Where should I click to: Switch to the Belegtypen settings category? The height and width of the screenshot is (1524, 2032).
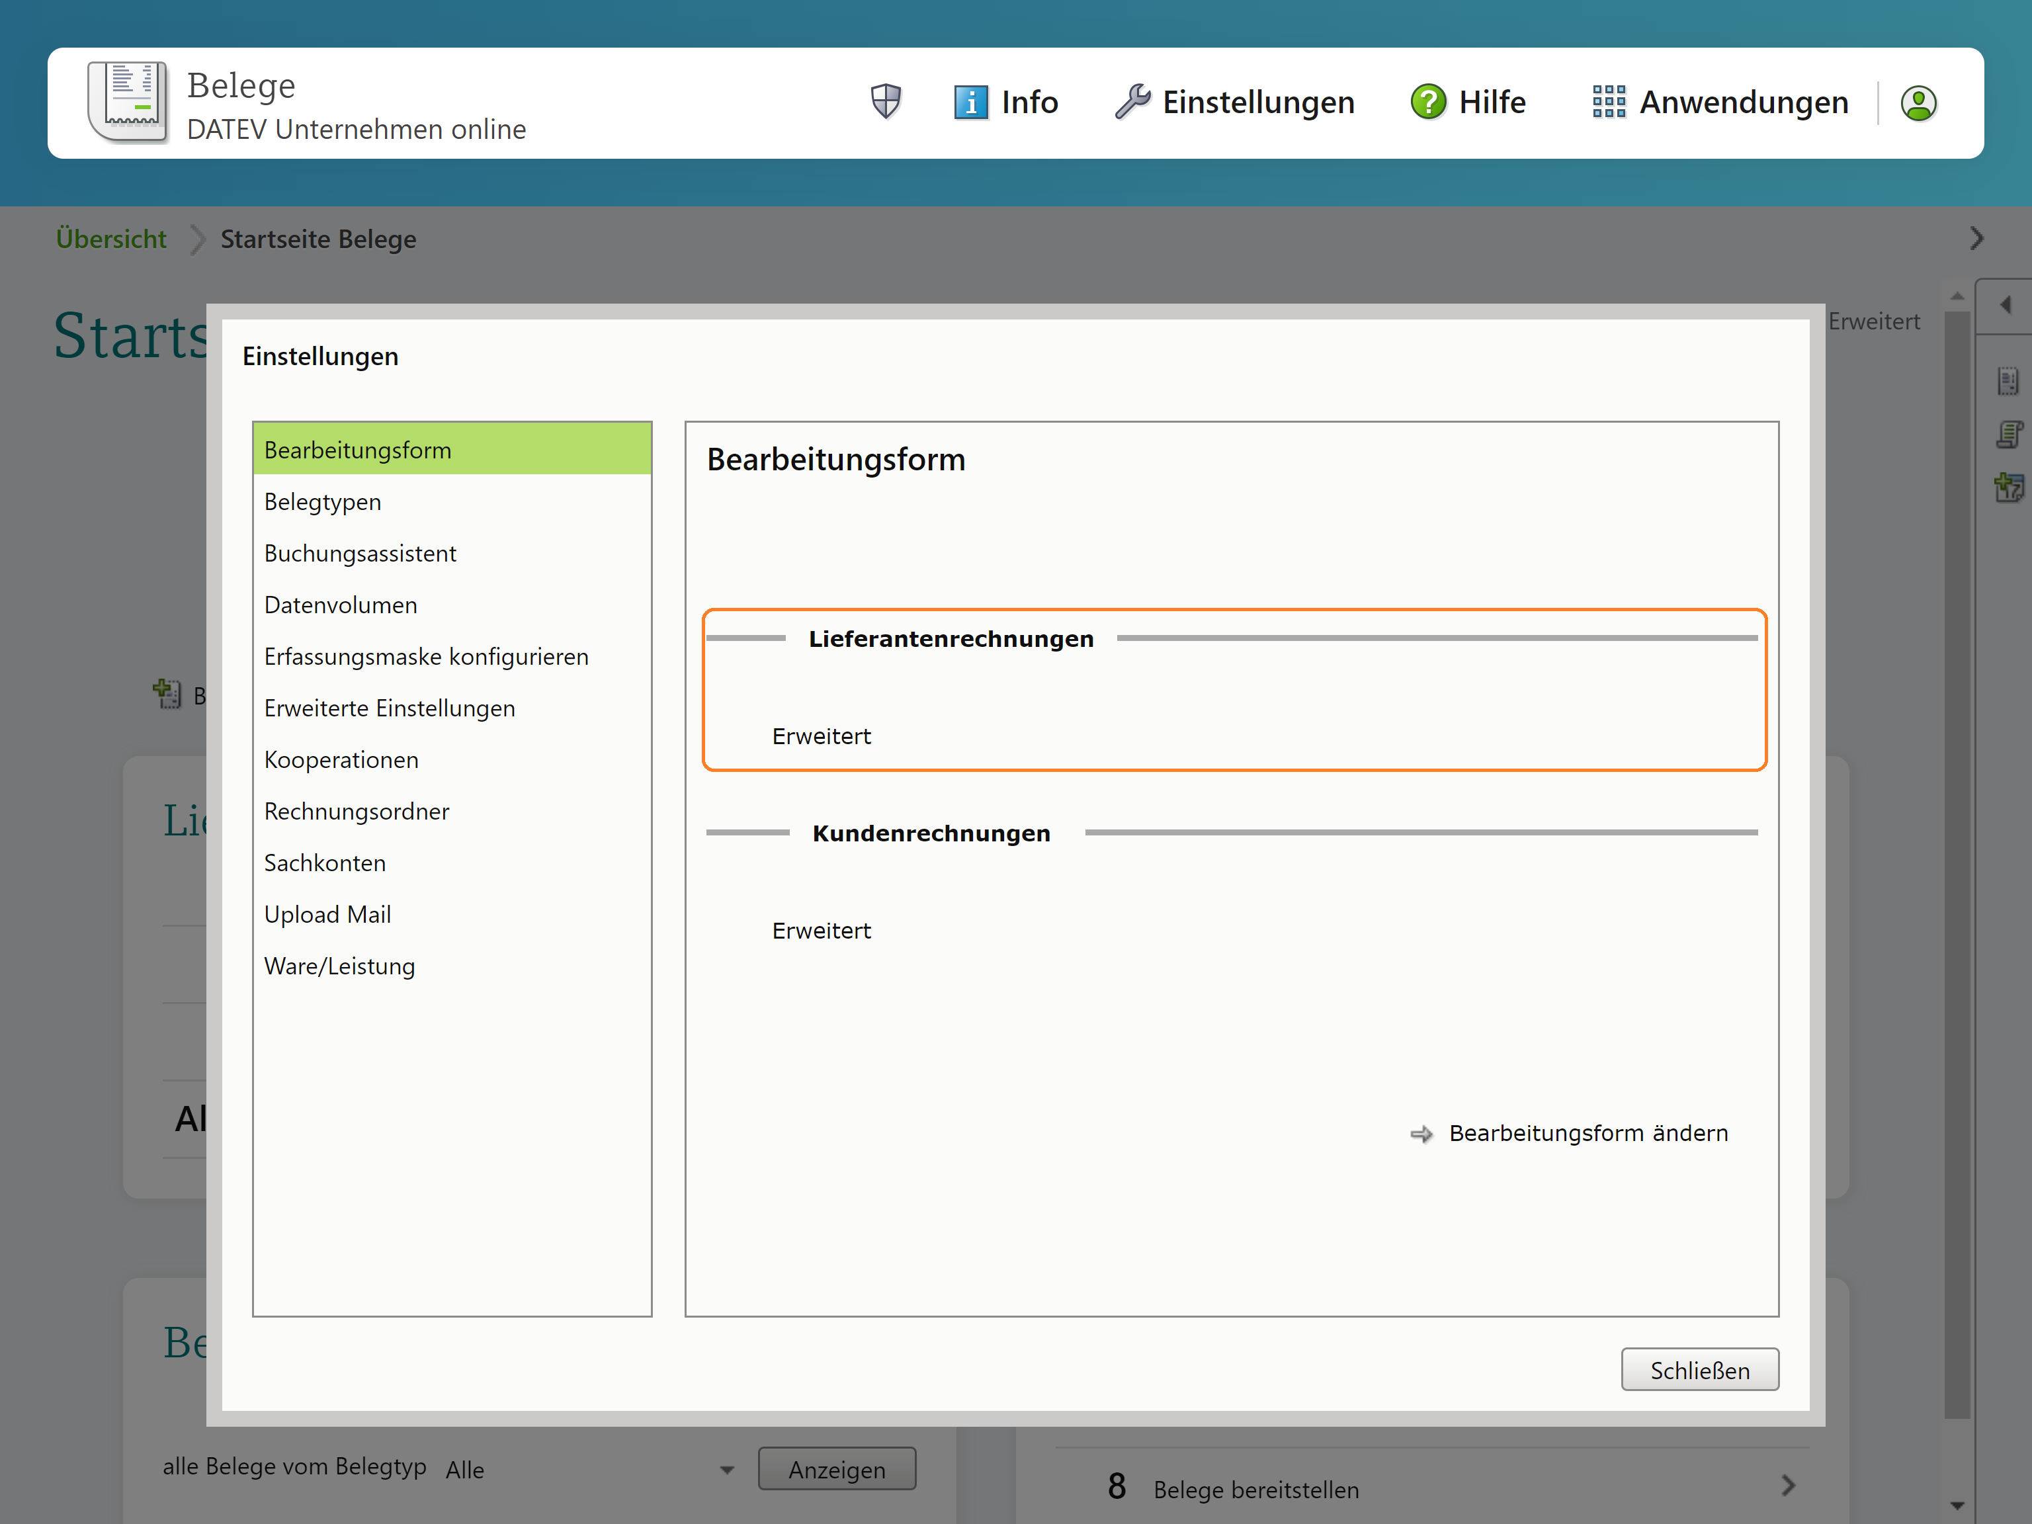[322, 501]
